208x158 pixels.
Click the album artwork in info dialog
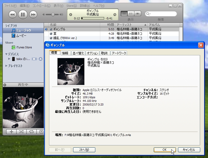click(x=71, y=71)
